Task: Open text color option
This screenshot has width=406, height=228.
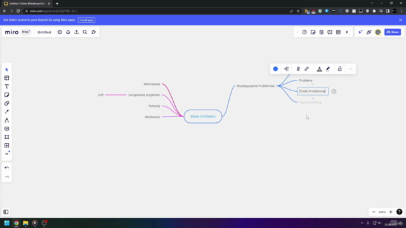Action: (319, 69)
